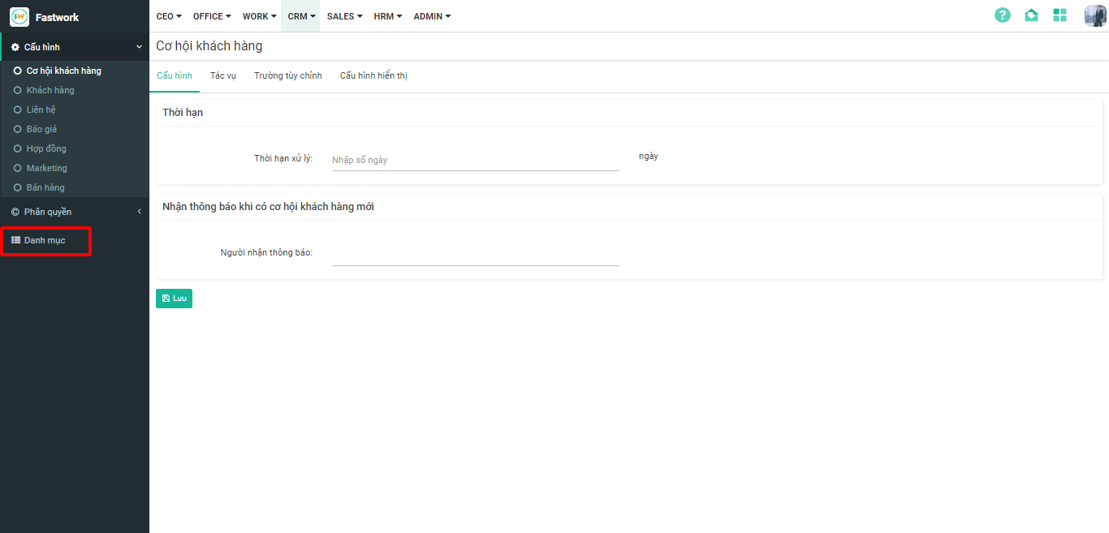Switch to the Tác vụ tab
Screen dimensions: 1109x533
[x=222, y=75]
